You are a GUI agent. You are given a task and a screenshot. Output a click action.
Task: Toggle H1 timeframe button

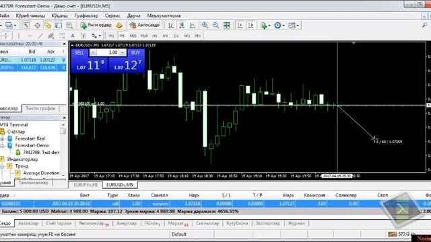coord(155,36)
